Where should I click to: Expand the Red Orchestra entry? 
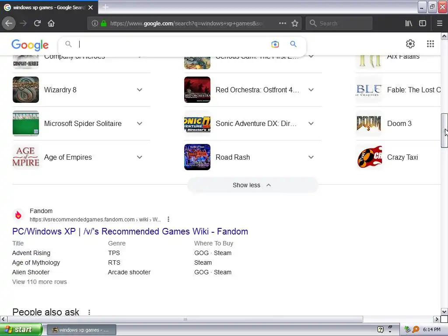click(311, 90)
